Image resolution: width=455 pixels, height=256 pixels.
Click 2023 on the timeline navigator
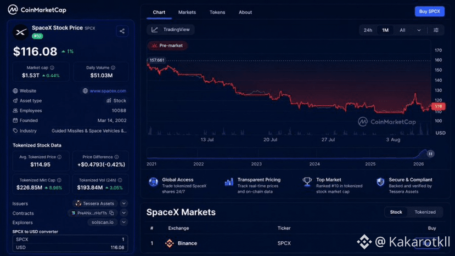pyautogui.click(x=256, y=164)
